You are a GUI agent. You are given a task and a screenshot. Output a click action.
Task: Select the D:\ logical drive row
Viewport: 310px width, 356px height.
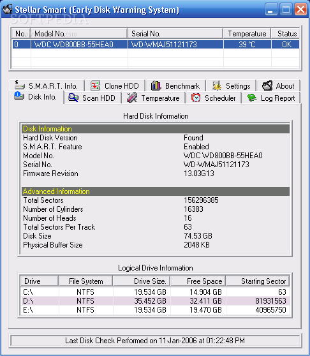point(155,301)
